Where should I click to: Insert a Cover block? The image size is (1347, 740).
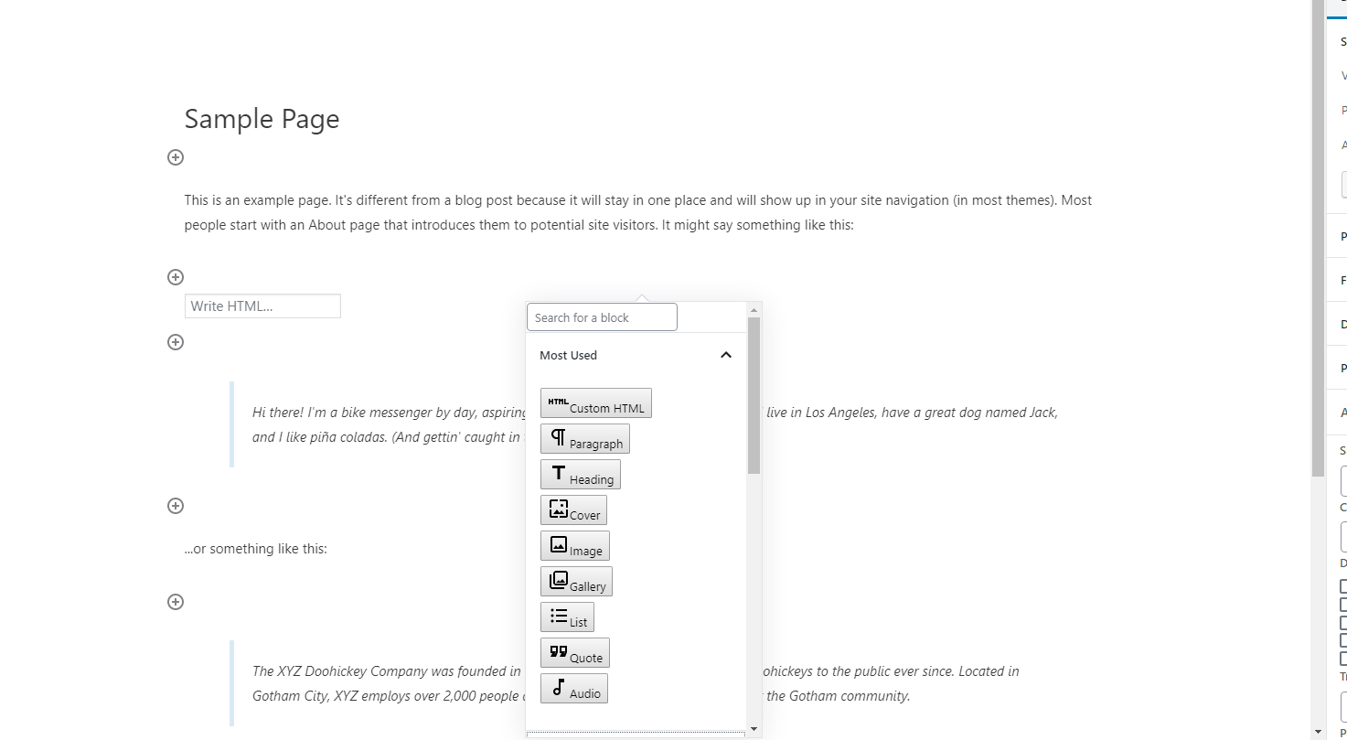(x=573, y=509)
